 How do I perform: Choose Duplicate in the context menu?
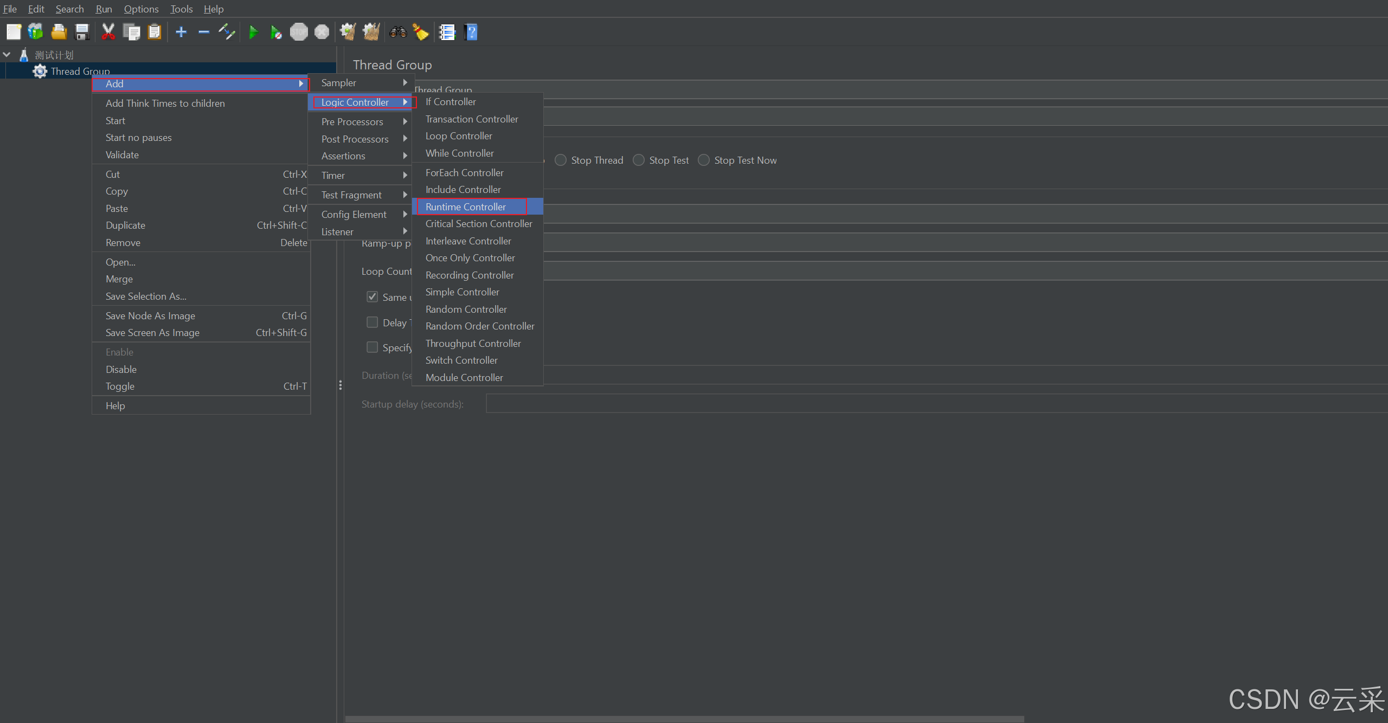click(x=201, y=225)
